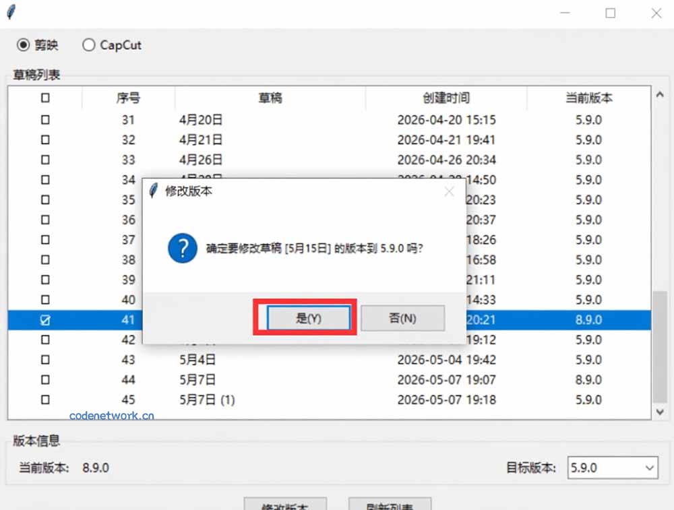Image resolution: width=674 pixels, height=510 pixels.
Task: Click index number 37
Action: tap(128, 240)
